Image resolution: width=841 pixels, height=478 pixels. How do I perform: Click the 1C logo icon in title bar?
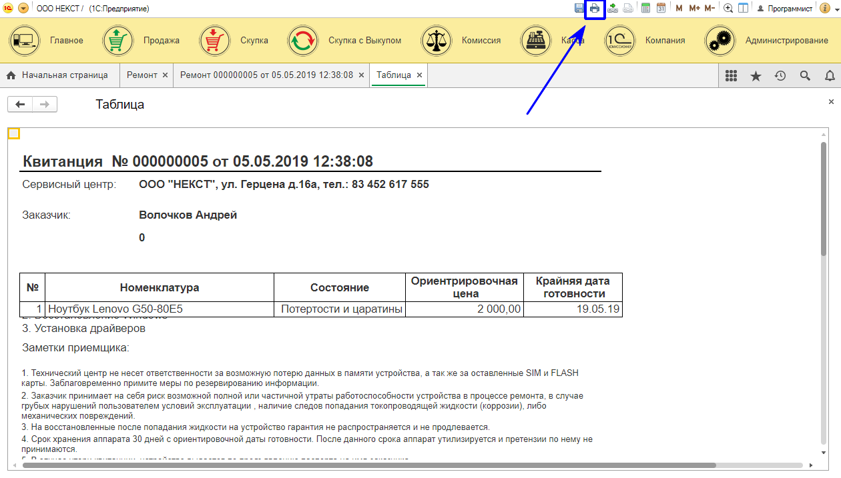point(8,9)
